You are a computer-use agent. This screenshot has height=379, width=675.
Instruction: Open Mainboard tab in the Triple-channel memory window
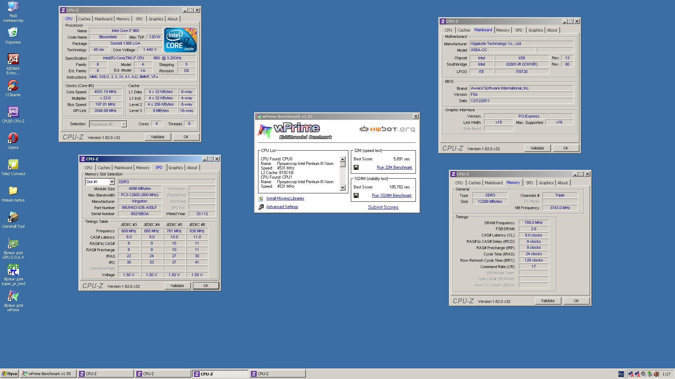494,183
